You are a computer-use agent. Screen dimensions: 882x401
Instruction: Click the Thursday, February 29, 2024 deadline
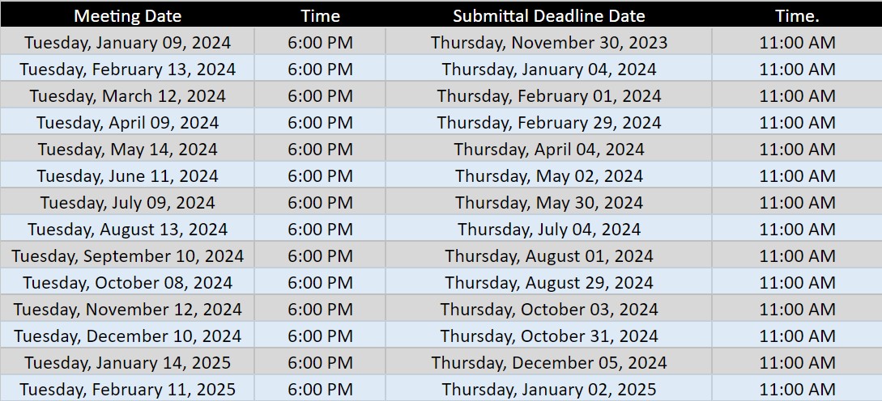click(548, 123)
